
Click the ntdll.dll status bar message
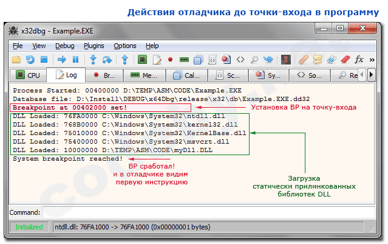click(132, 227)
